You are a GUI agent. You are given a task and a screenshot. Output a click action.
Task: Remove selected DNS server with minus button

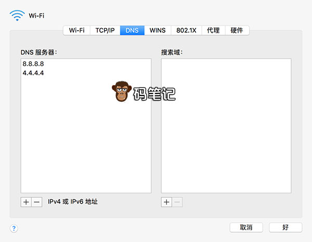click(36, 202)
